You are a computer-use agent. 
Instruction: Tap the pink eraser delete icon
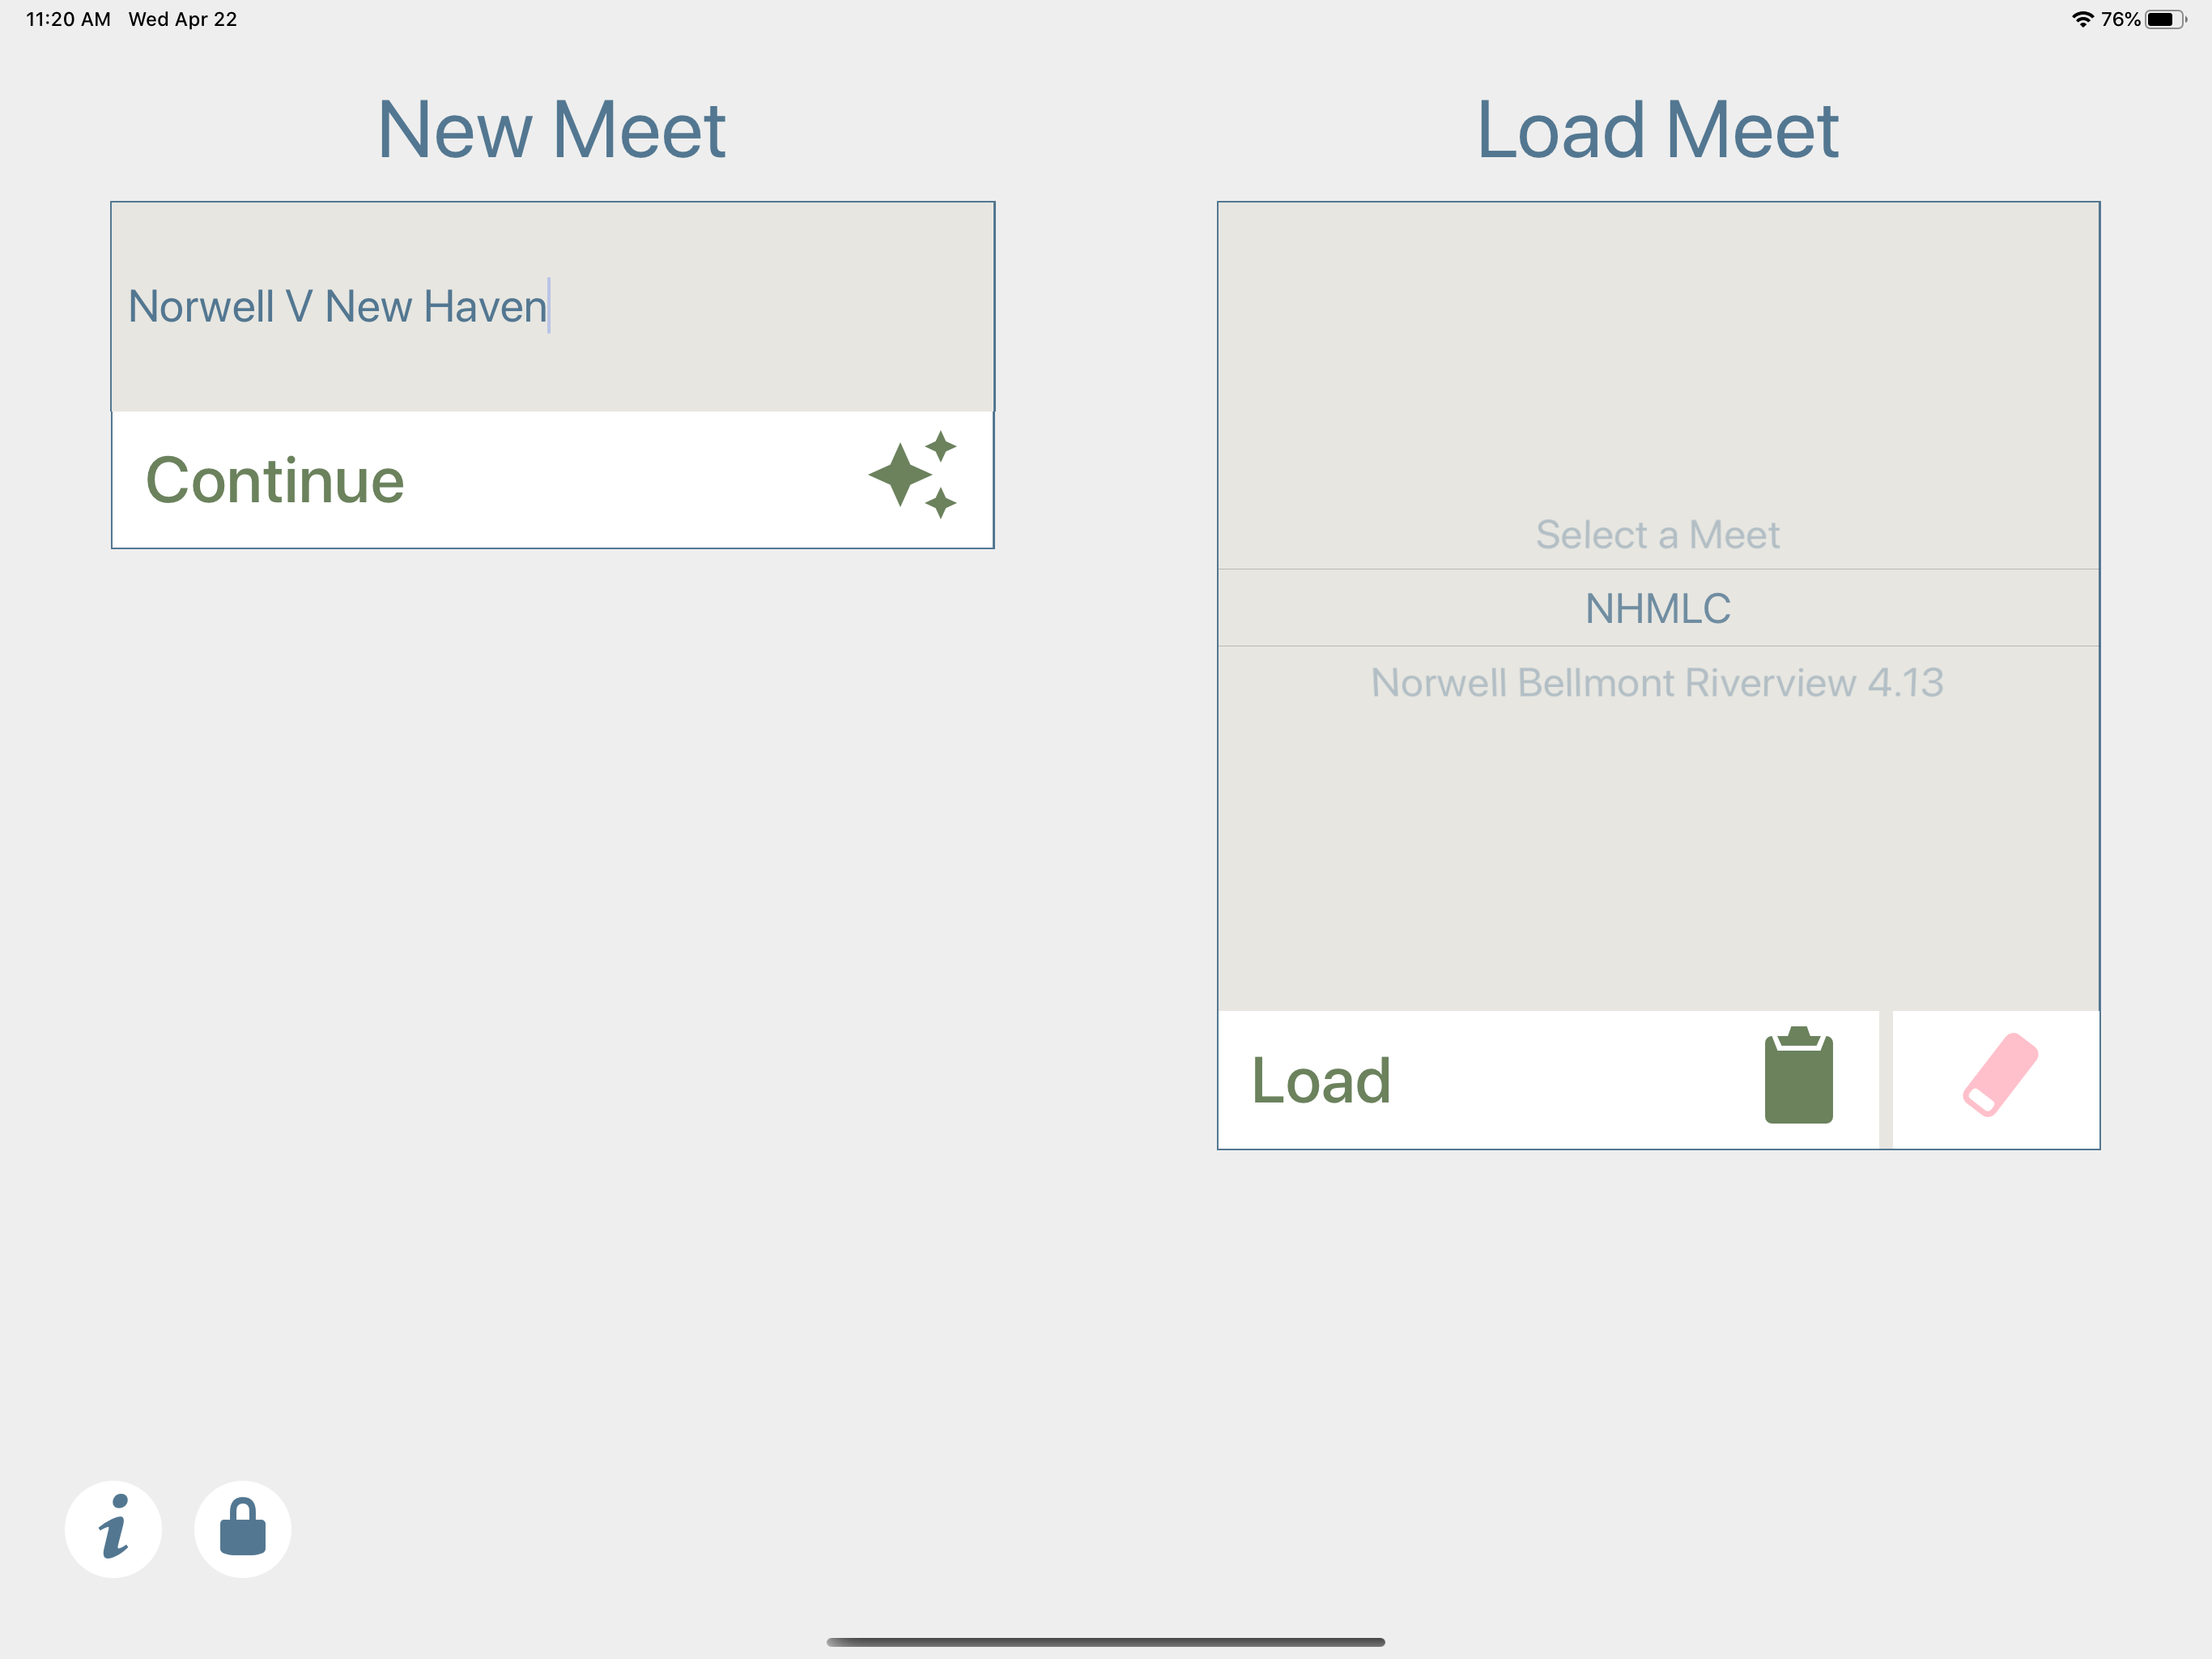[x=1999, y=1075]
